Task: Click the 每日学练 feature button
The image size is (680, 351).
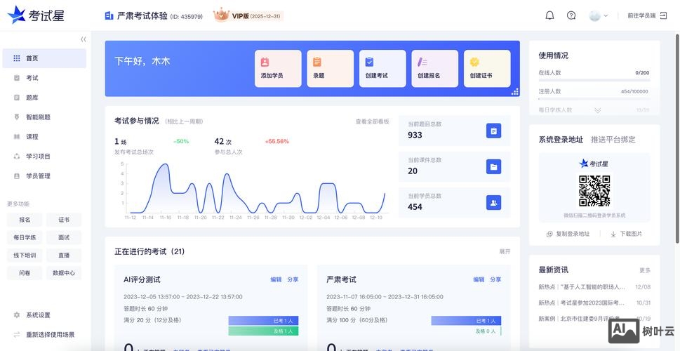Action: click(x=25, y=237)
